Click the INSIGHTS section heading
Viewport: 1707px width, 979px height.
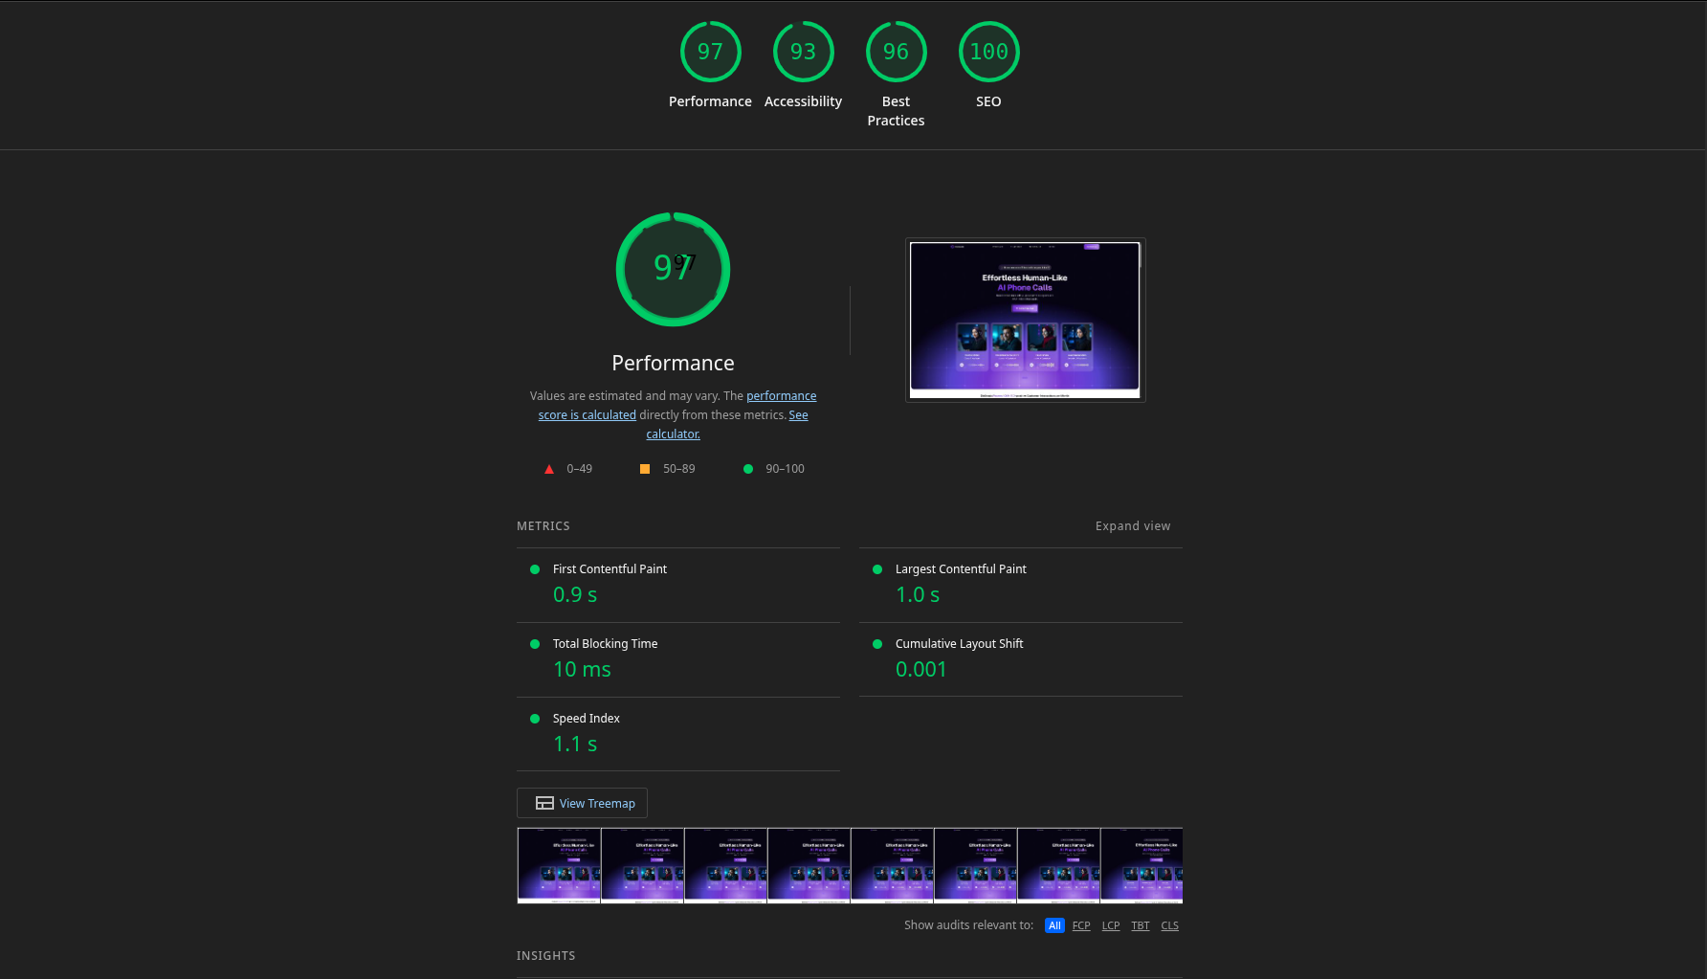(x=546, y=956)
